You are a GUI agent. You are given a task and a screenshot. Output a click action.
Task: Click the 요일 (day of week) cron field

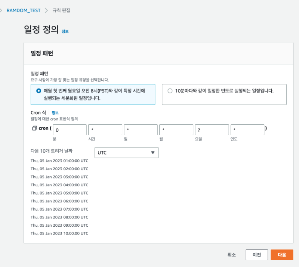click(x=212, y=130)
